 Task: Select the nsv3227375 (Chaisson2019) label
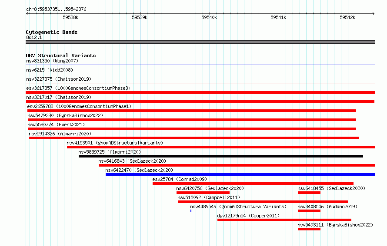[x=59, y=79]
